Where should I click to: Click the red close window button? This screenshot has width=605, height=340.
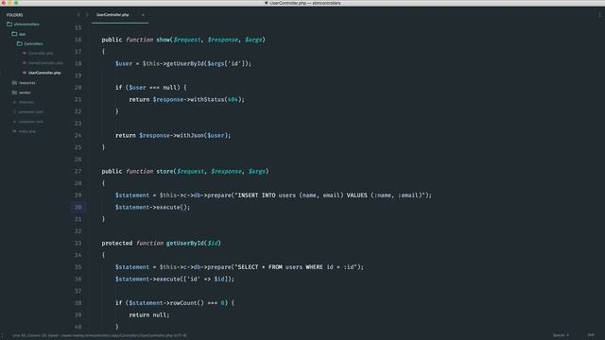tap(4, 3)
